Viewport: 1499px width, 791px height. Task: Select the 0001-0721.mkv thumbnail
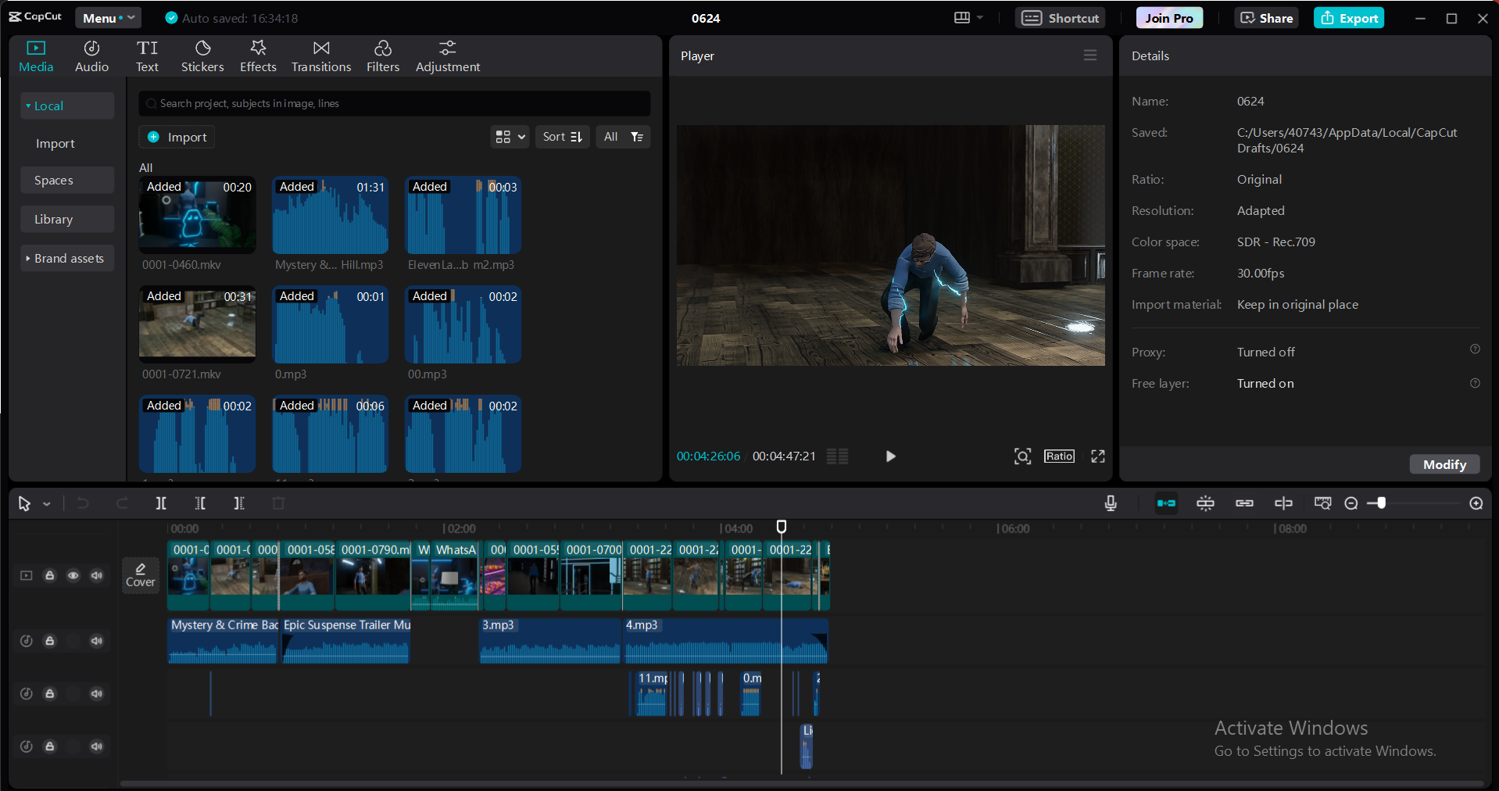click(197, 325)
